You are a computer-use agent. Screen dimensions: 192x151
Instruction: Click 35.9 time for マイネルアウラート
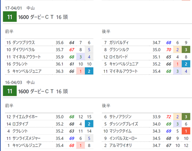coord(60,57)
